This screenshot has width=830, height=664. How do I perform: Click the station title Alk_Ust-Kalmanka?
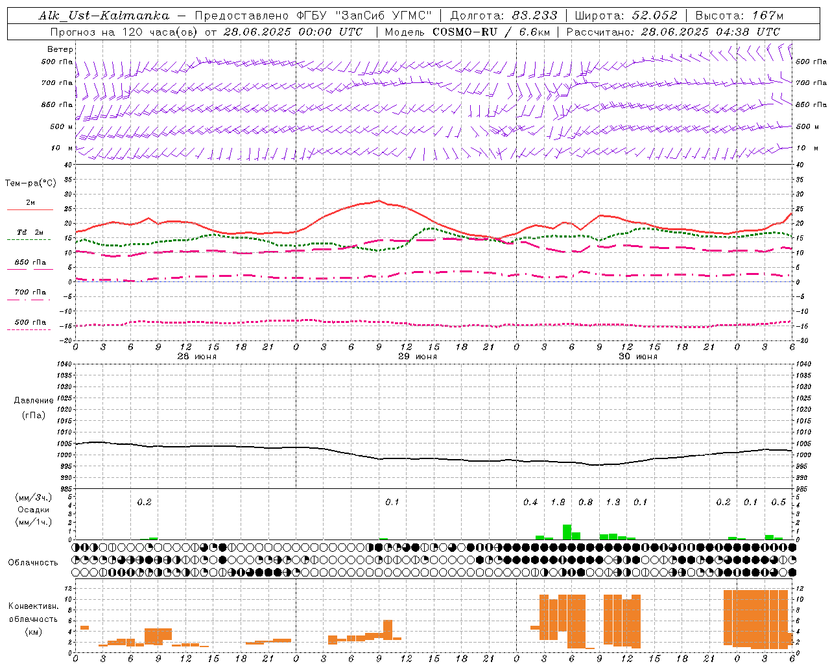[x=104, y=16]
